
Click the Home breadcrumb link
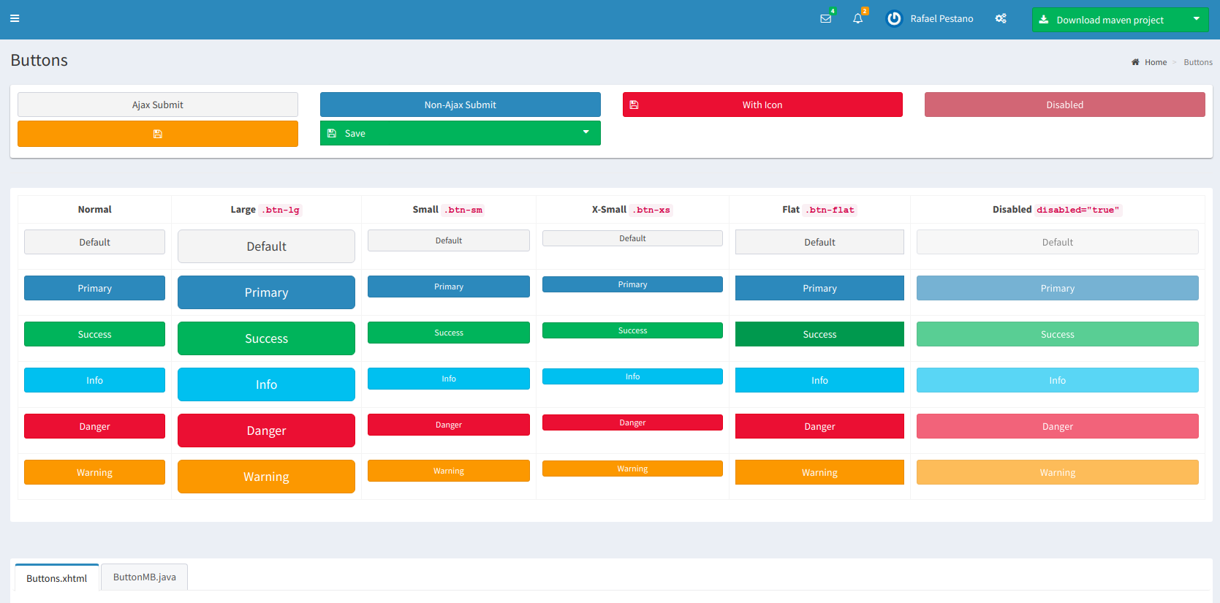click(x=1156, y=62)
